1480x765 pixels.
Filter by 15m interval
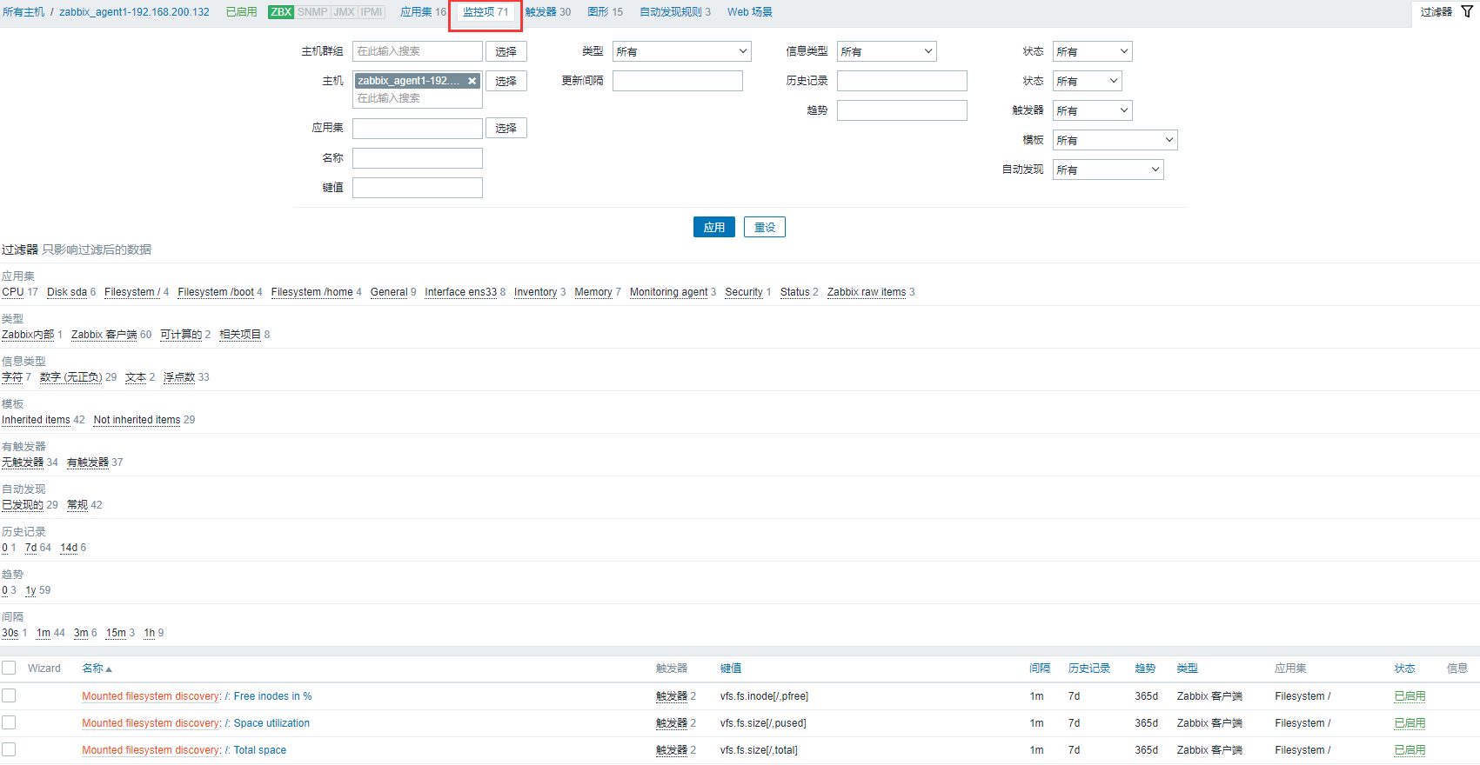(x=116, y=633)
